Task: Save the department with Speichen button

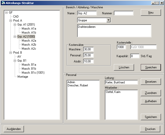Action: point(151,67)
